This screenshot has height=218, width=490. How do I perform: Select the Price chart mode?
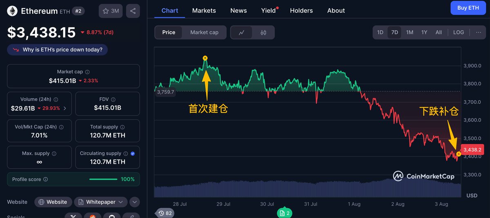(x=169, y=32)
